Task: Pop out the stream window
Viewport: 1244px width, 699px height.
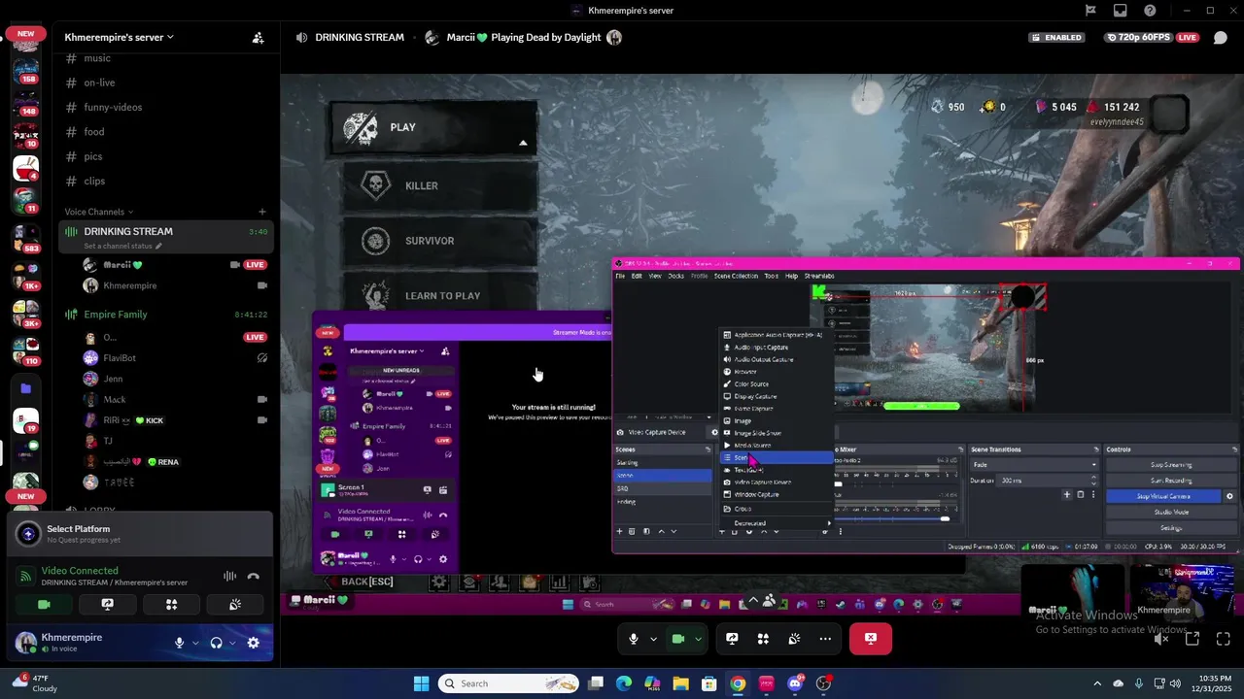Action: [1192, 639]
